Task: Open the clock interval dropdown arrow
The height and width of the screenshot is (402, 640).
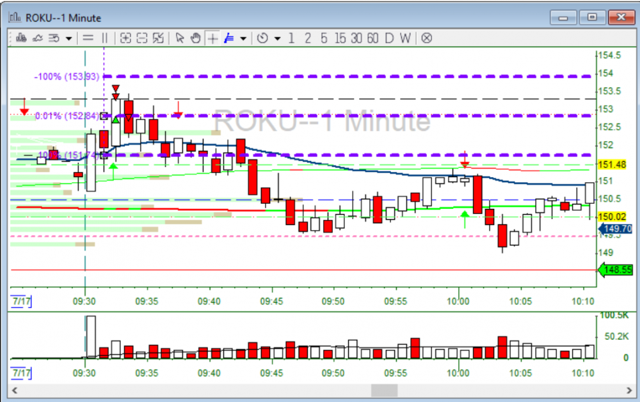Action: (277, 38)
